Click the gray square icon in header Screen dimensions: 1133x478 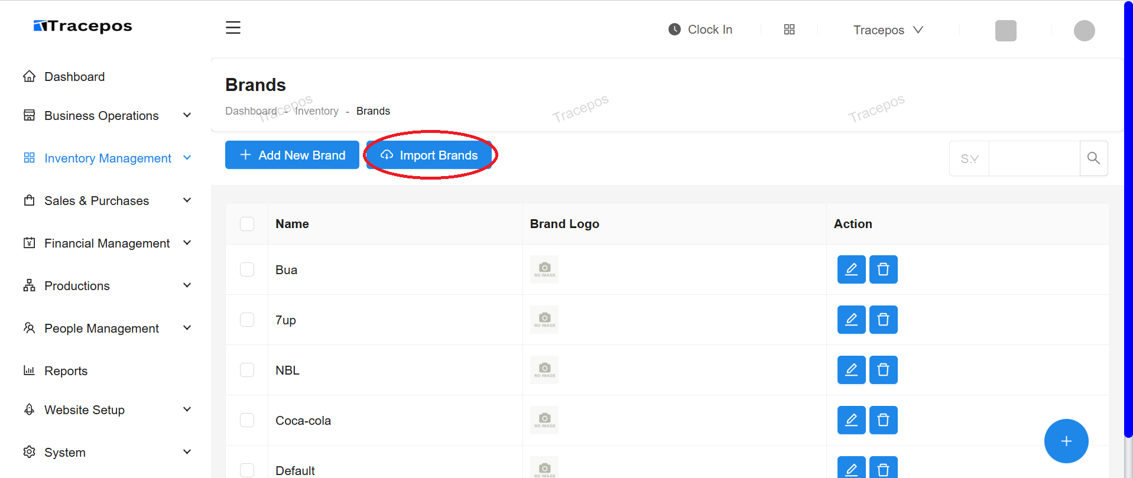pyautogui.click(x=1005, y=31)
